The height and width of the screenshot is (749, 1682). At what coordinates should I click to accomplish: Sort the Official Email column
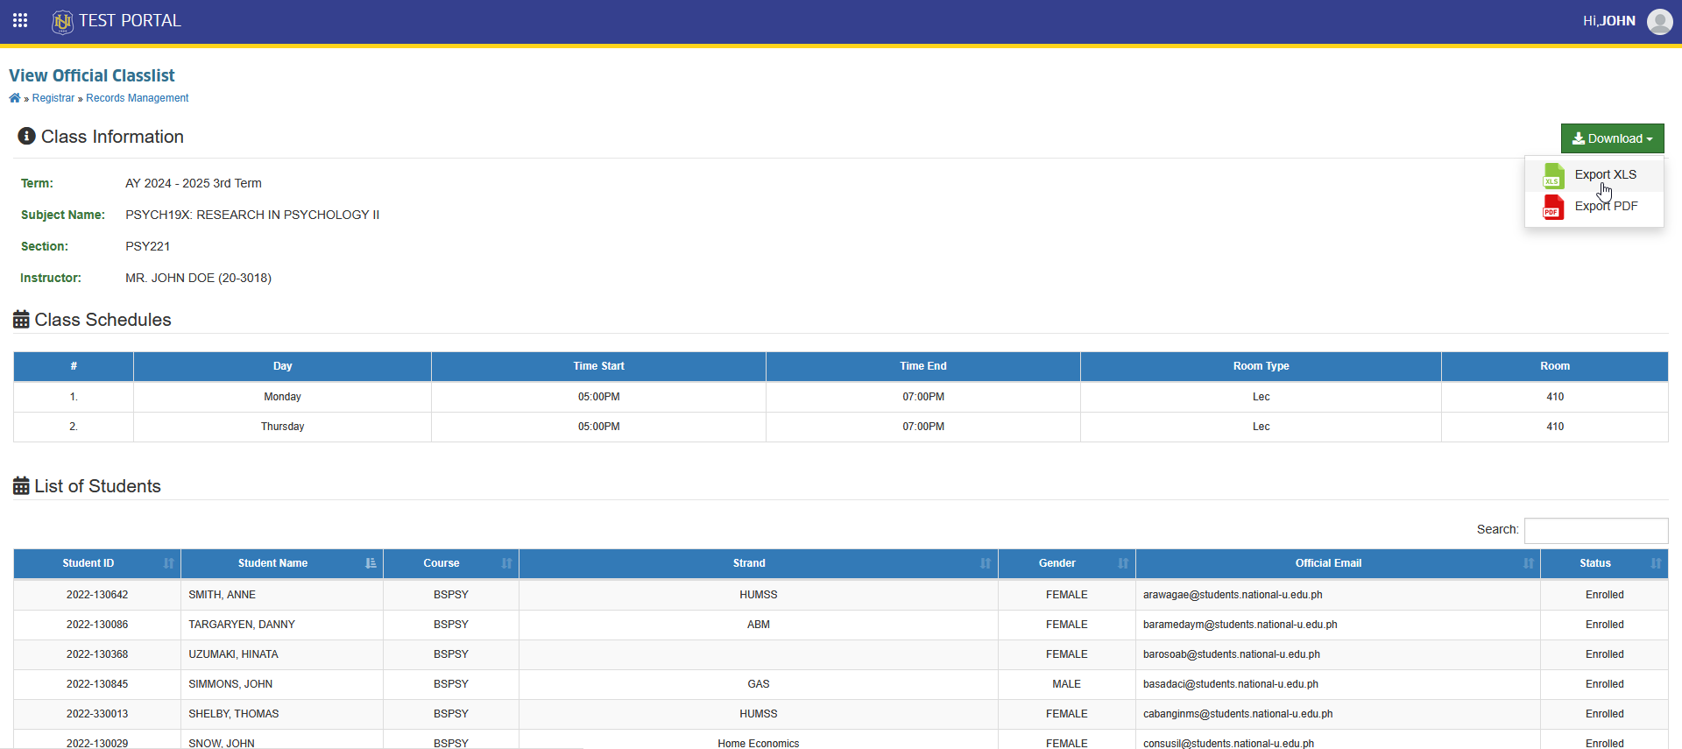1529,563
